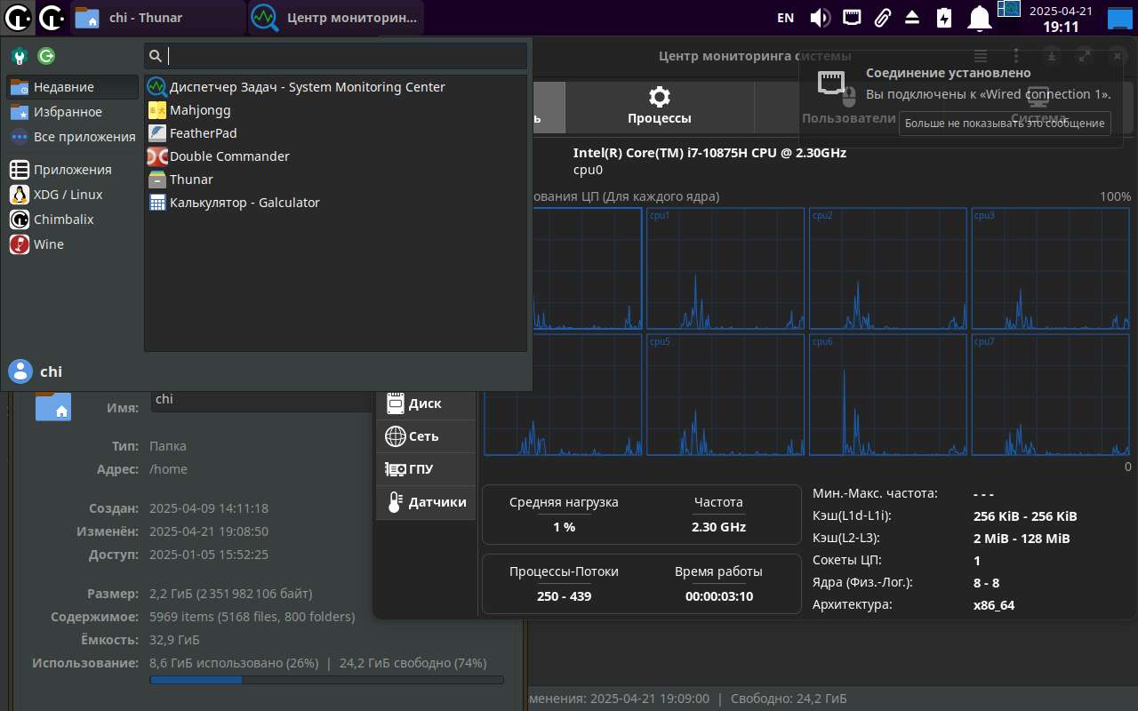This screenshot has height=711, width=1138.
Task: Open the calendar from the 19:11 clock
Action: click(1061, 18)
